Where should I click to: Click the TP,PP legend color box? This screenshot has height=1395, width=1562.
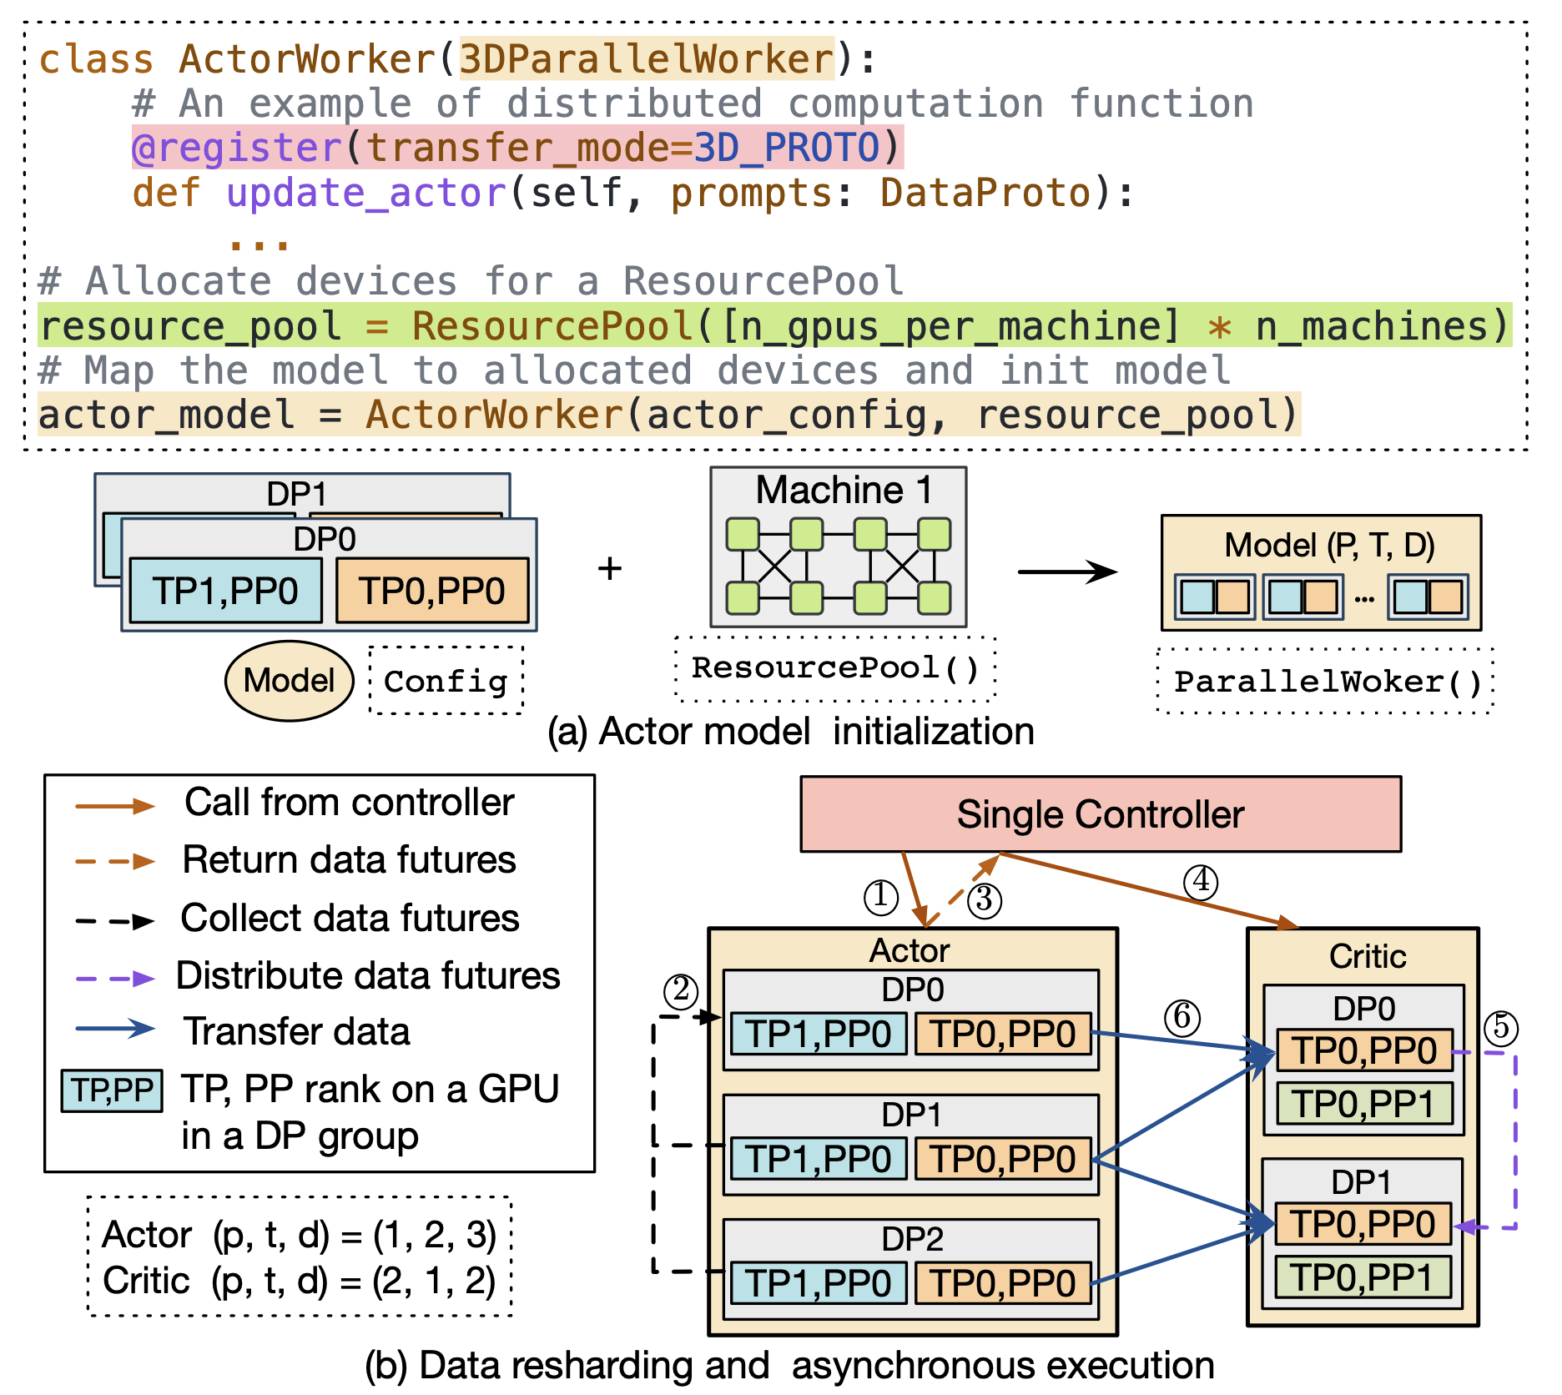coord(112,1090)
